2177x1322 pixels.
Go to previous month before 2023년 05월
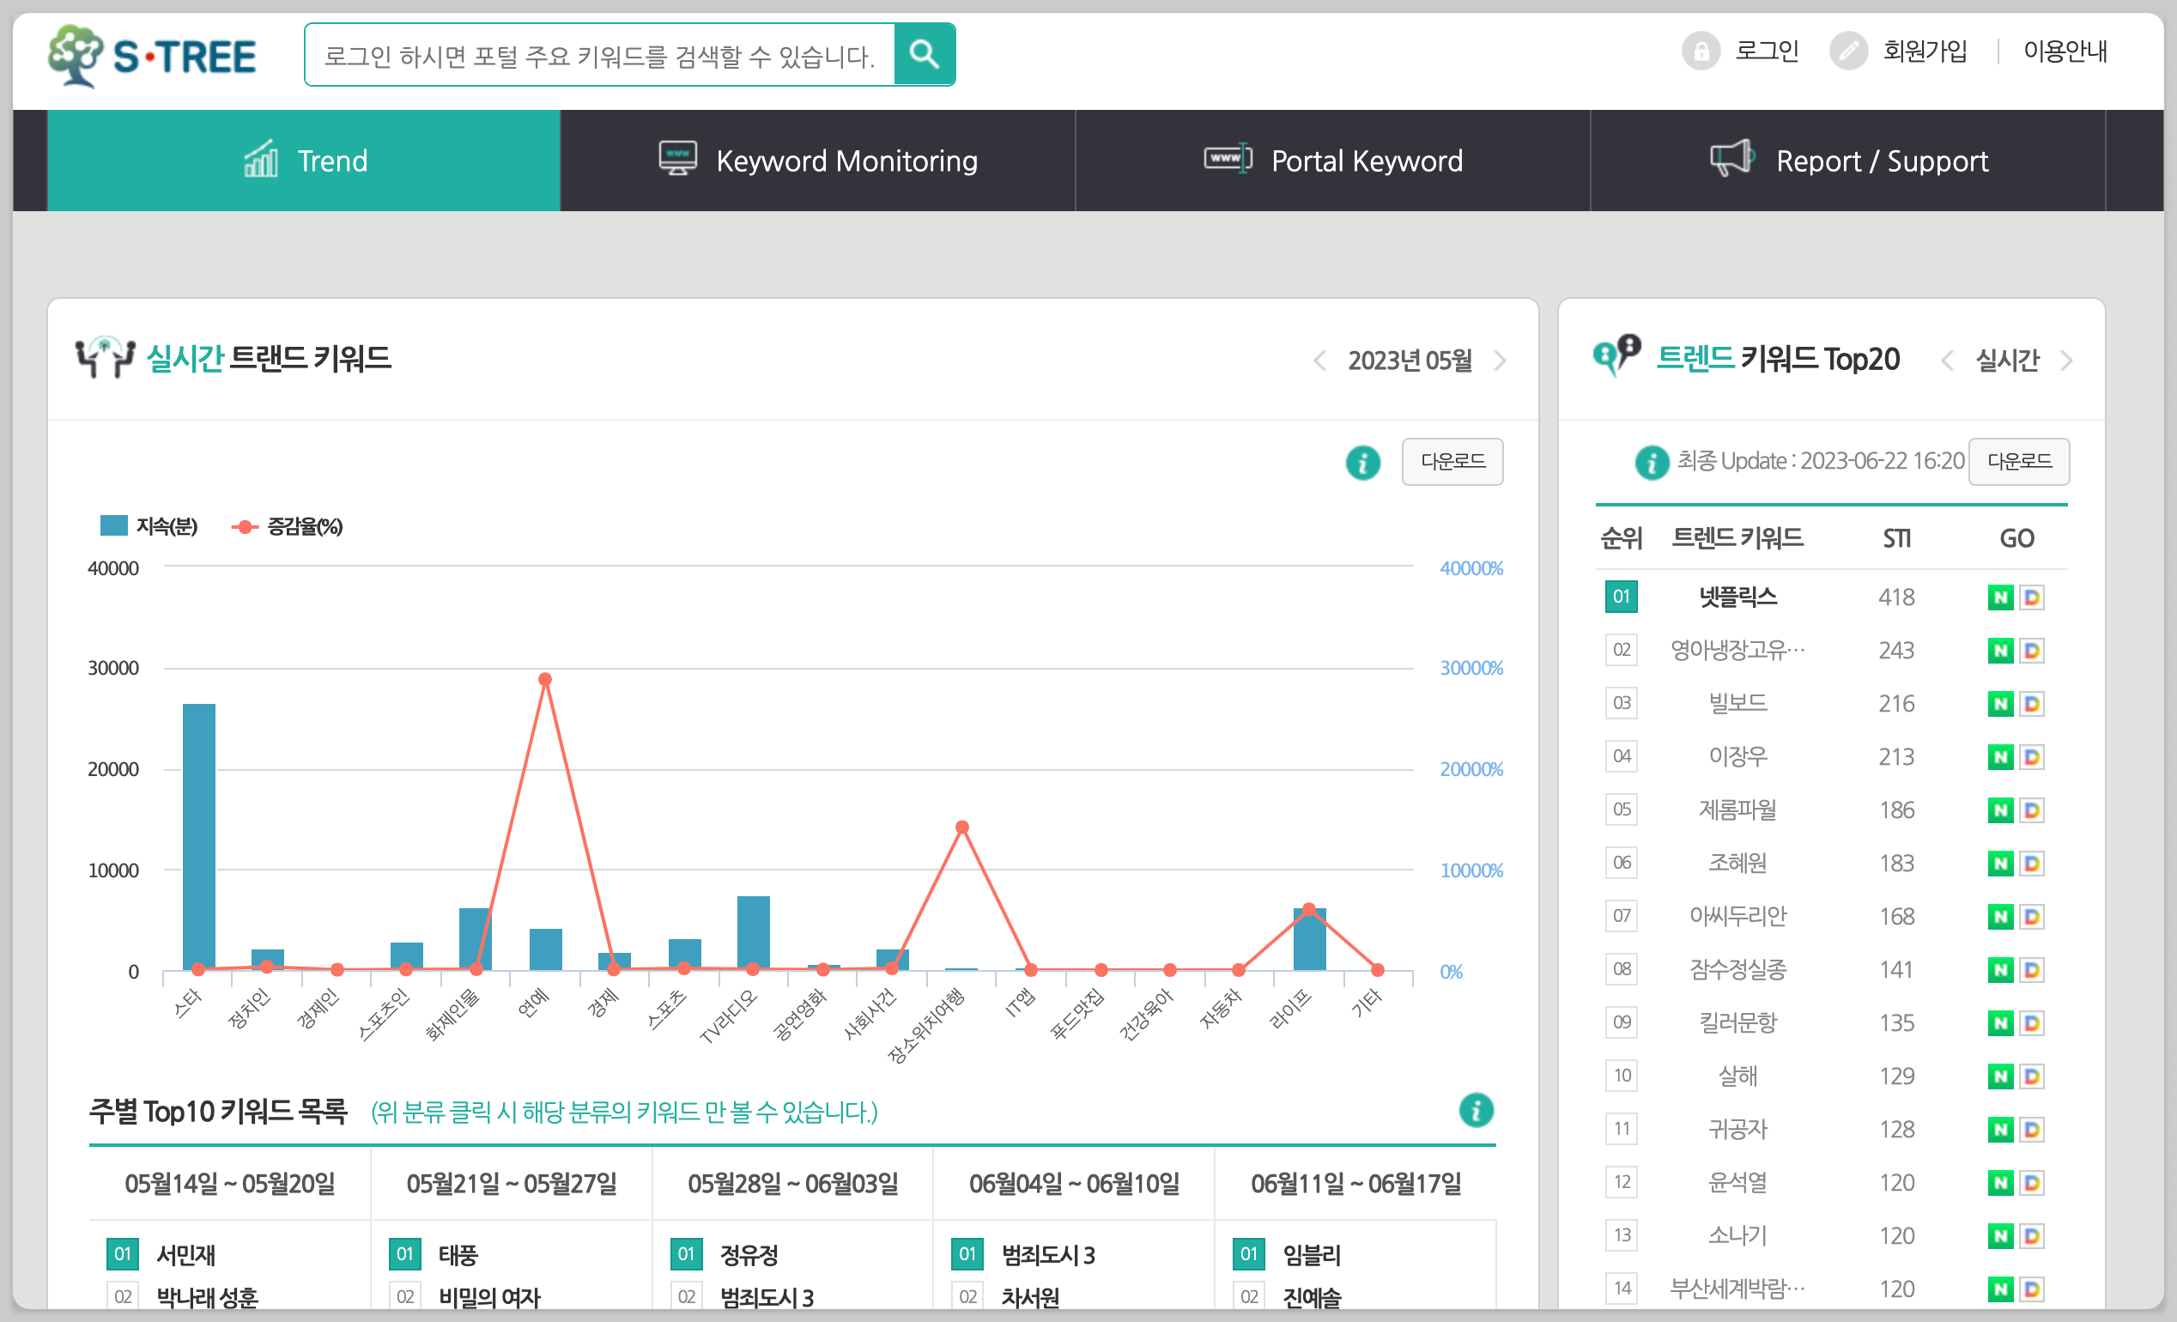click(1319, 361)
